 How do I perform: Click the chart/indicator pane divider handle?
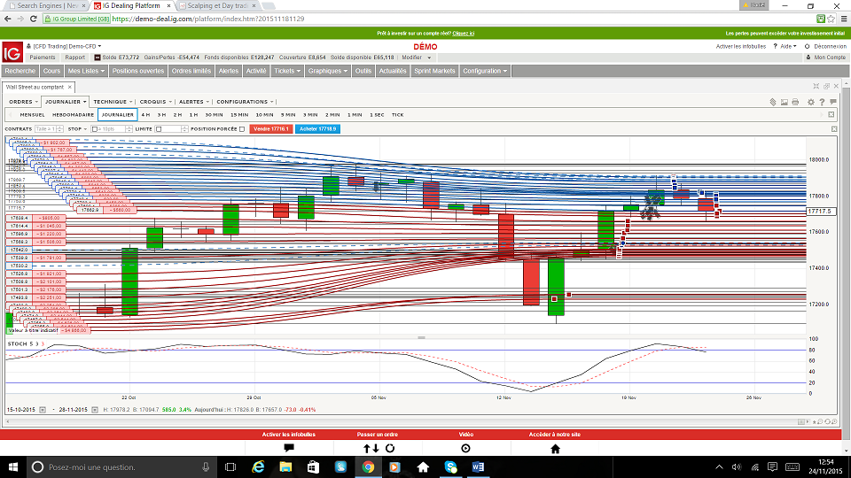[x=421, y=337]
